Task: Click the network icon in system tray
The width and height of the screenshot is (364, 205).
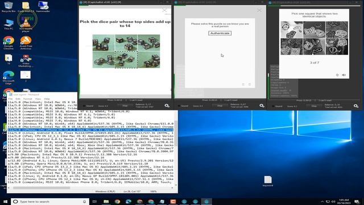Action: (328, 202)
